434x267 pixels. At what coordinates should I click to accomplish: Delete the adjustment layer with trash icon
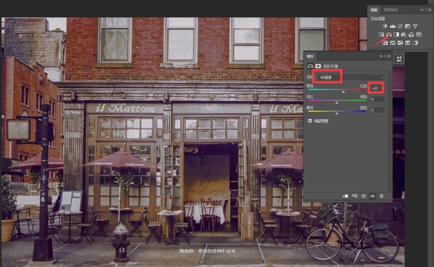[381, 196]
